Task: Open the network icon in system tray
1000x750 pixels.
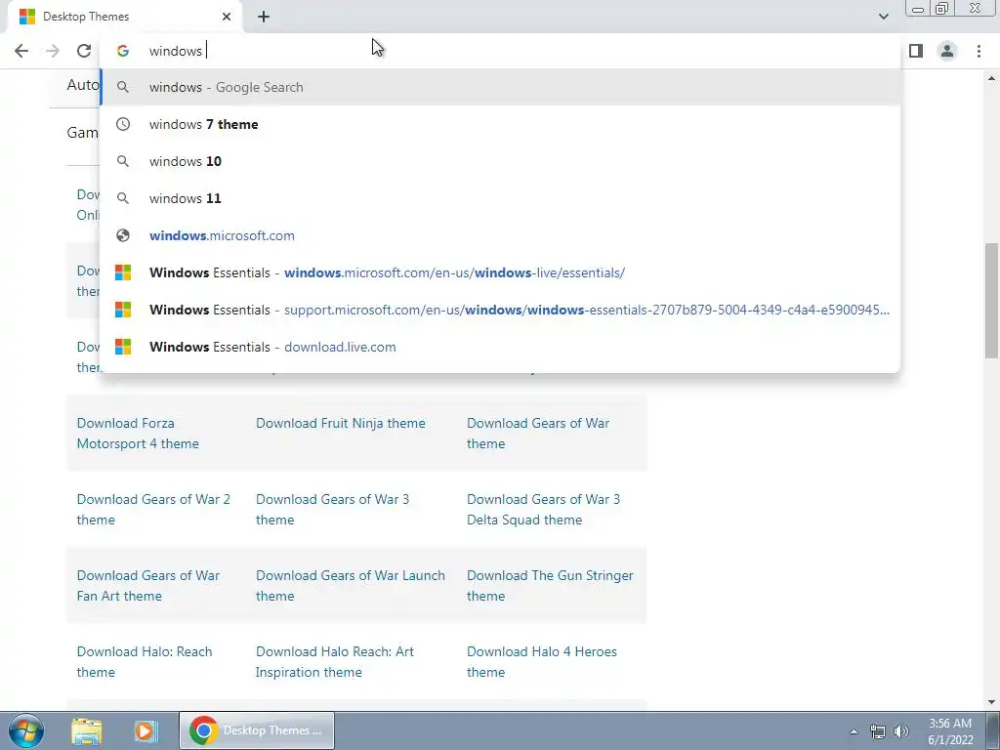Action: pos(878,731)
